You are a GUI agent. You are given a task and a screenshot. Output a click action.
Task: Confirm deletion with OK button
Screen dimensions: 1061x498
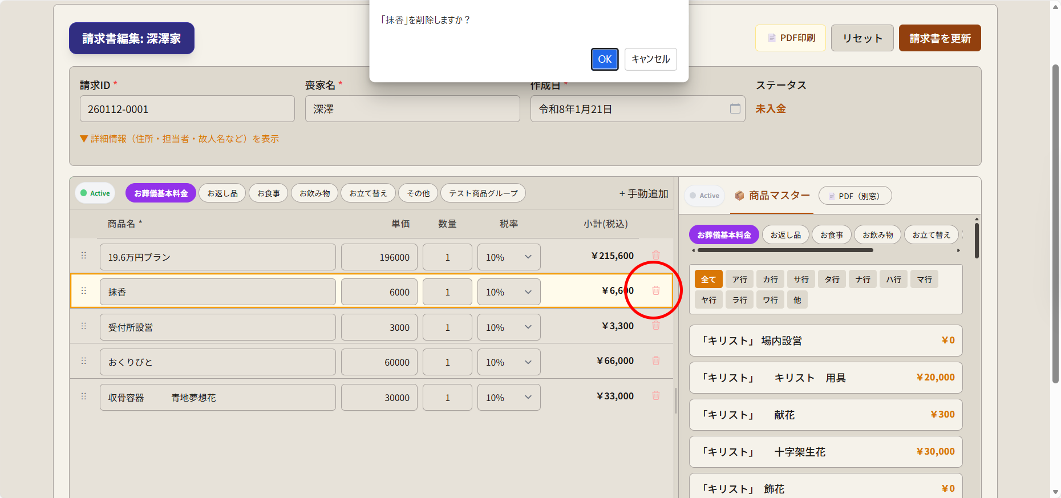click(x=605, y=59)
